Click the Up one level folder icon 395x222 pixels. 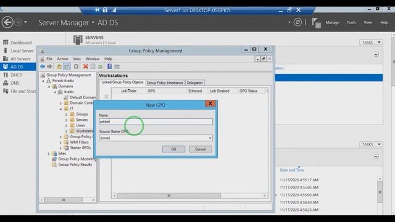[59, 67]
